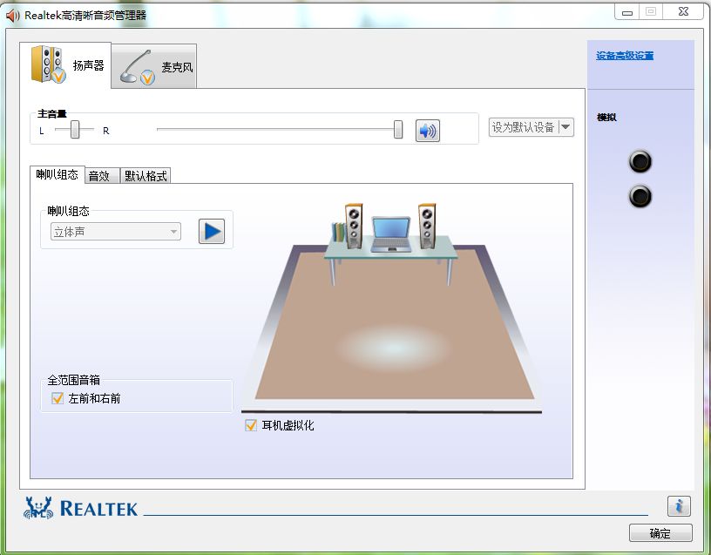Mute with the blue speaker volume button
Screen dimensions: 711x555
point(427,131)
